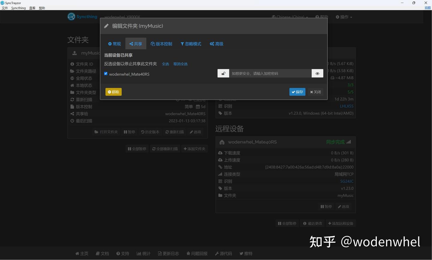Click the 保存 save button
The height and width of the screenshot is (260, 432).
coord(297,92)
